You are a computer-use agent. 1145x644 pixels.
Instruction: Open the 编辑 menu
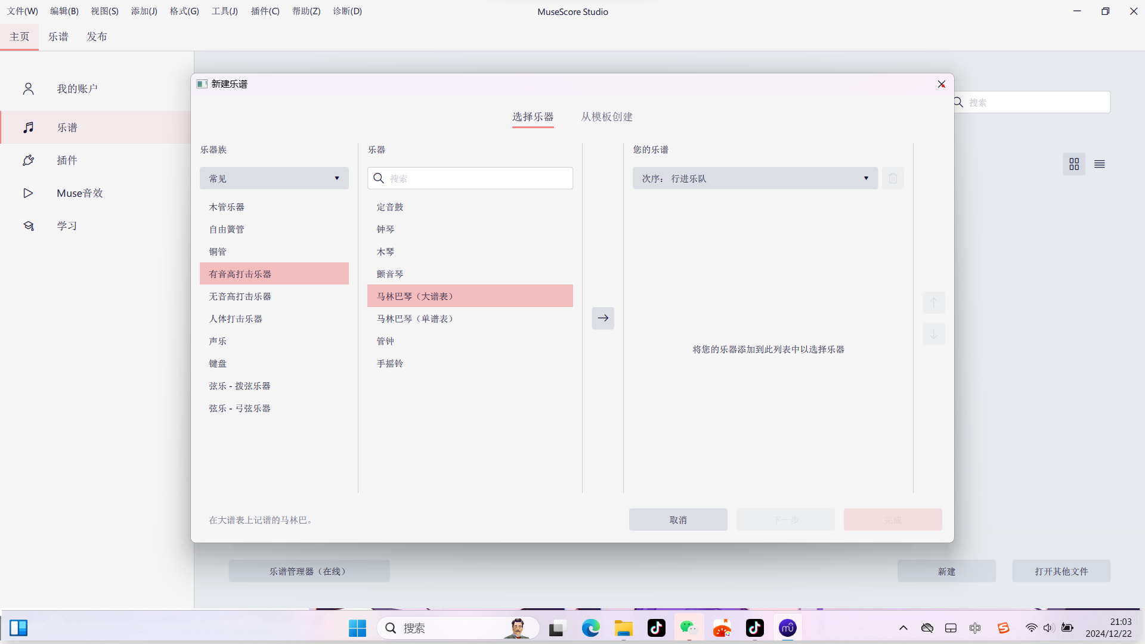point(64,11)
